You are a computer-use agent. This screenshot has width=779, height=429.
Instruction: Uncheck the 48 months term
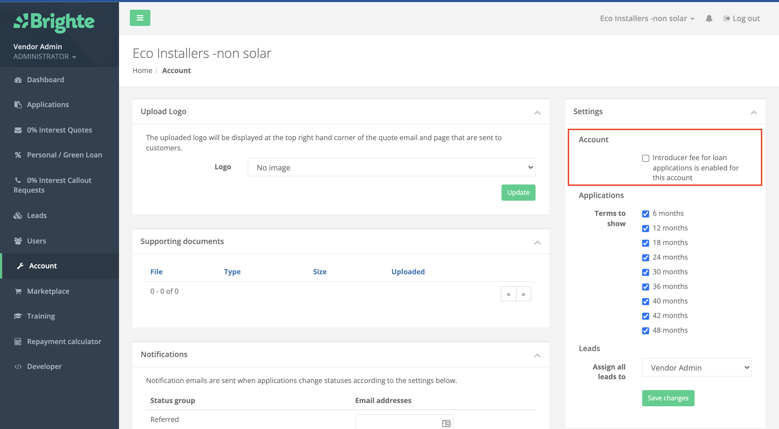tap(645, 331)
